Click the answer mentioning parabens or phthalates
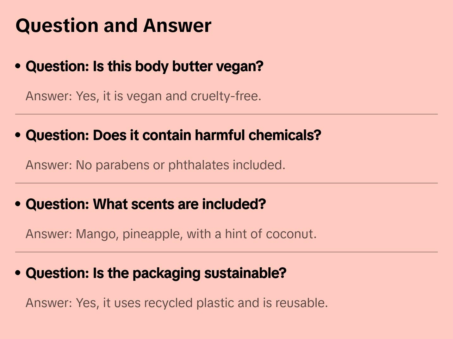 155,165
